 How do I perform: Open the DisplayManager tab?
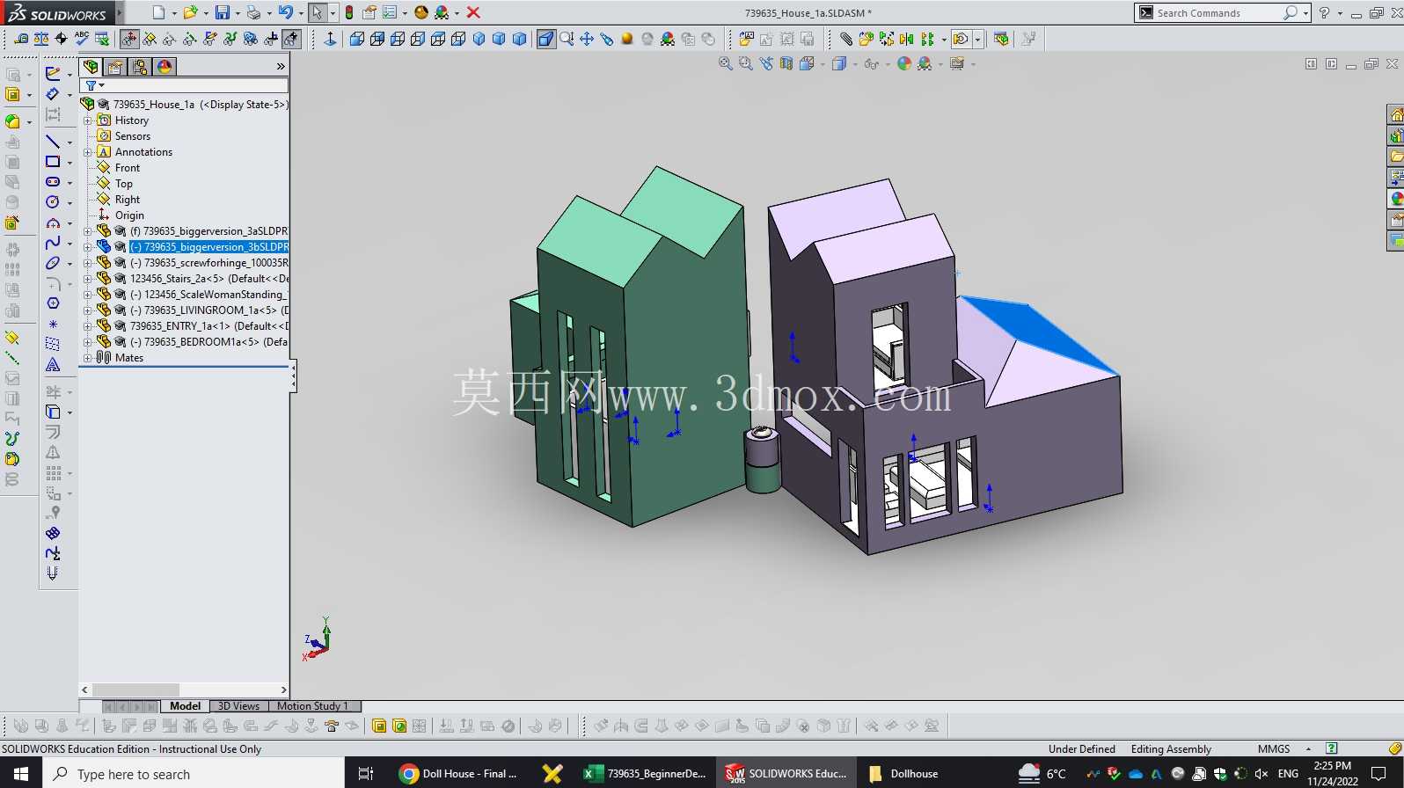(x=165, y=67)
